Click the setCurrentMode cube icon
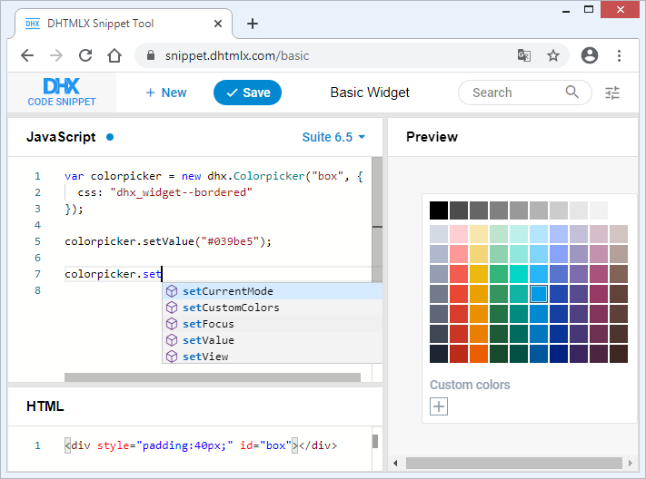This screenshot has height=479, width=646. 172,291
